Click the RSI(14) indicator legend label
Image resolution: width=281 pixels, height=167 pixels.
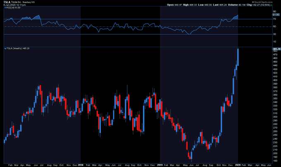tap(13, 8)
